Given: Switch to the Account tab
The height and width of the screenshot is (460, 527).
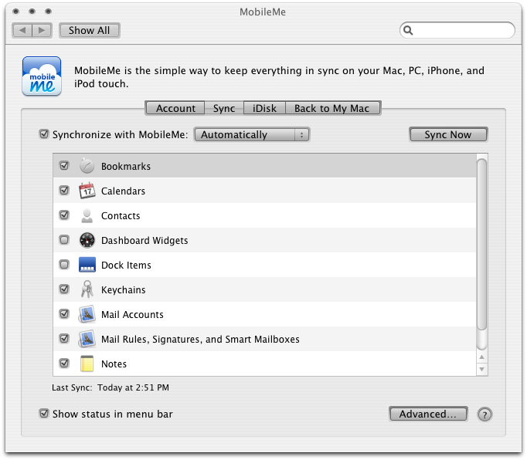Looking at the screenshot, I should coord(175,108).
